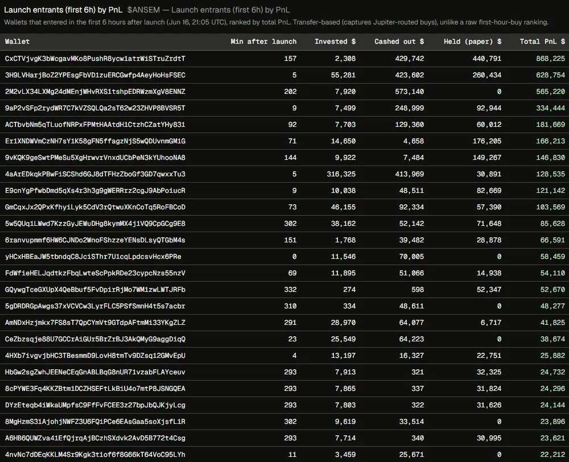Viewport: 569px width, 462px height.
Task: Select wallet AmNDxHzjmkx7FS8sT7QpCYmVt9GTdpAFtmMi33YKgZLZ
Action: coord(95,323)
